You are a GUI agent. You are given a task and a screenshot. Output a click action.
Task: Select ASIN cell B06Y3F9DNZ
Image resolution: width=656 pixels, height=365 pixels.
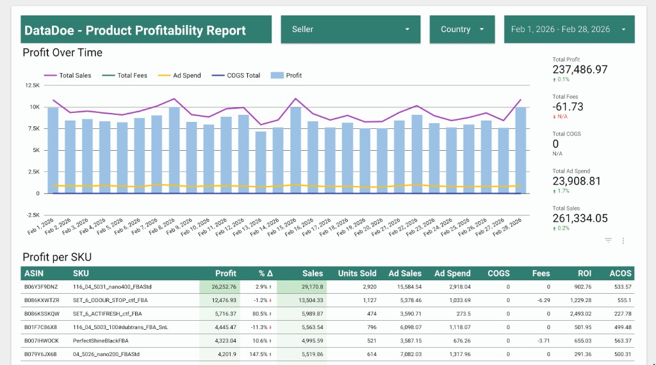click(41, 287)
